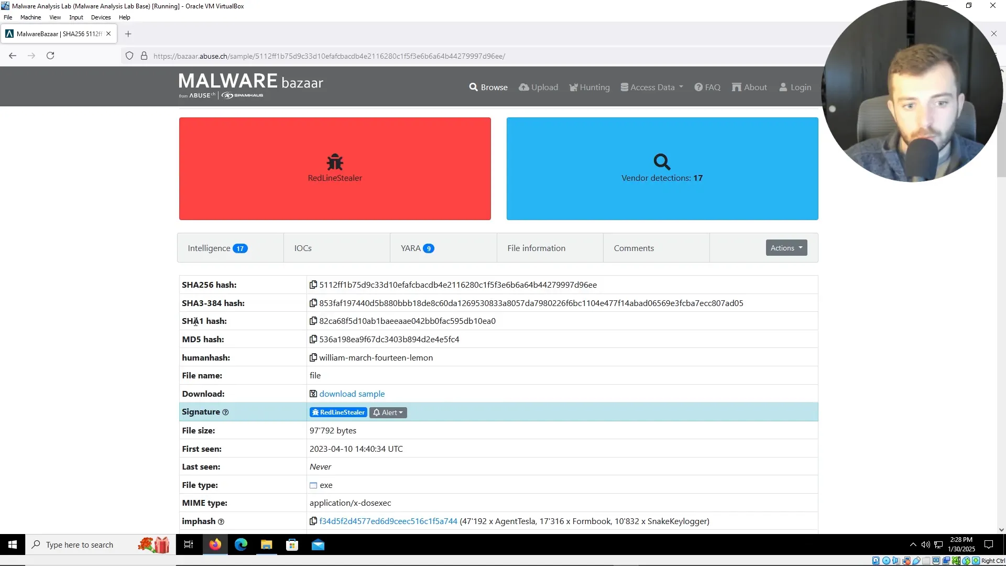Expand the Actions dropdown button
The width and height of the screenshot is (1006, 566).
(786, 248)
